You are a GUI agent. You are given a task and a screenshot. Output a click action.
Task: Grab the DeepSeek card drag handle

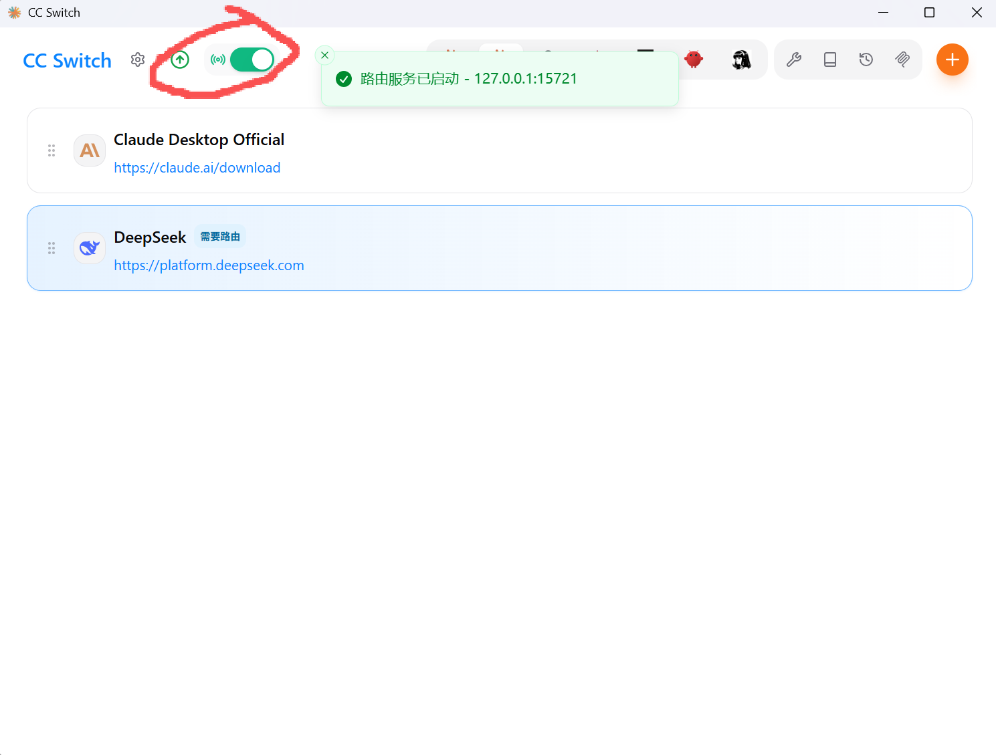coord(52,248)
